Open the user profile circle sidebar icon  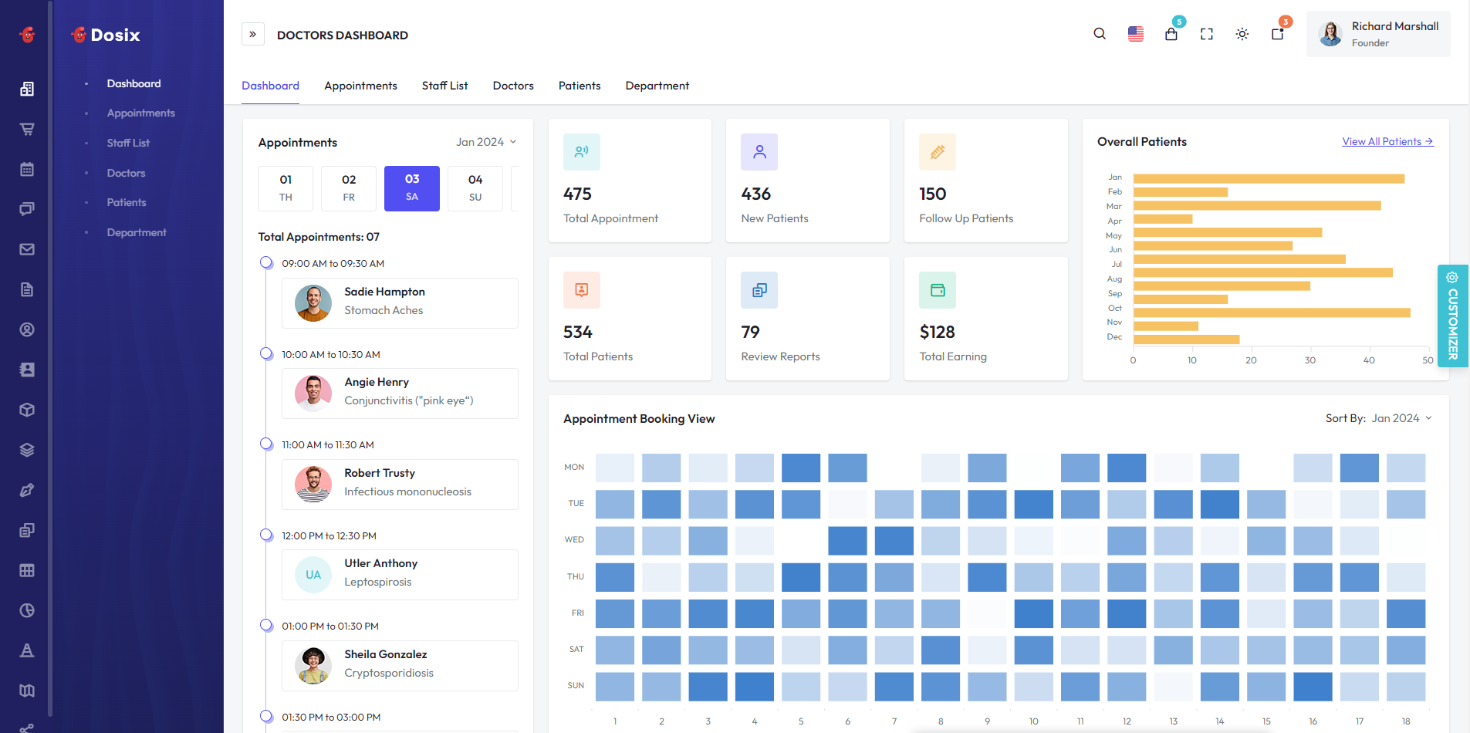(27, 329)
